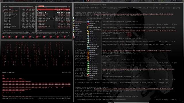
Task: Expand the Accessories submenu arrow
Action: (86, 20)
